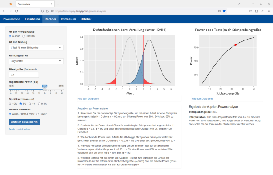This screenshot has height=175, width=273.
Task: Click the 'Flächen einfärben' label
Action: [20, 110]
